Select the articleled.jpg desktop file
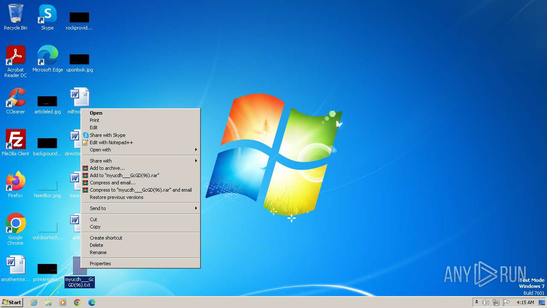The width and height of the screenshot is (547, 308). click(x=47, y=104)
